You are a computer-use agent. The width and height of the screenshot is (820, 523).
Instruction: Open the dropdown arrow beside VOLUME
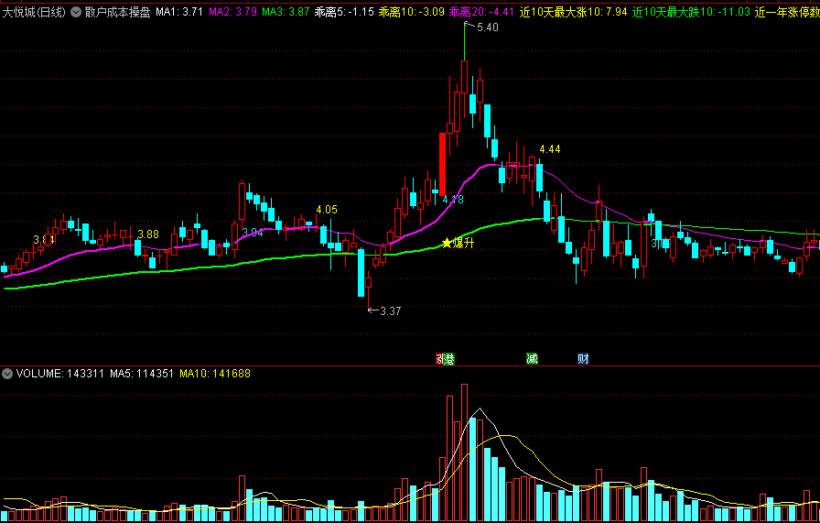tap(7, 374)
